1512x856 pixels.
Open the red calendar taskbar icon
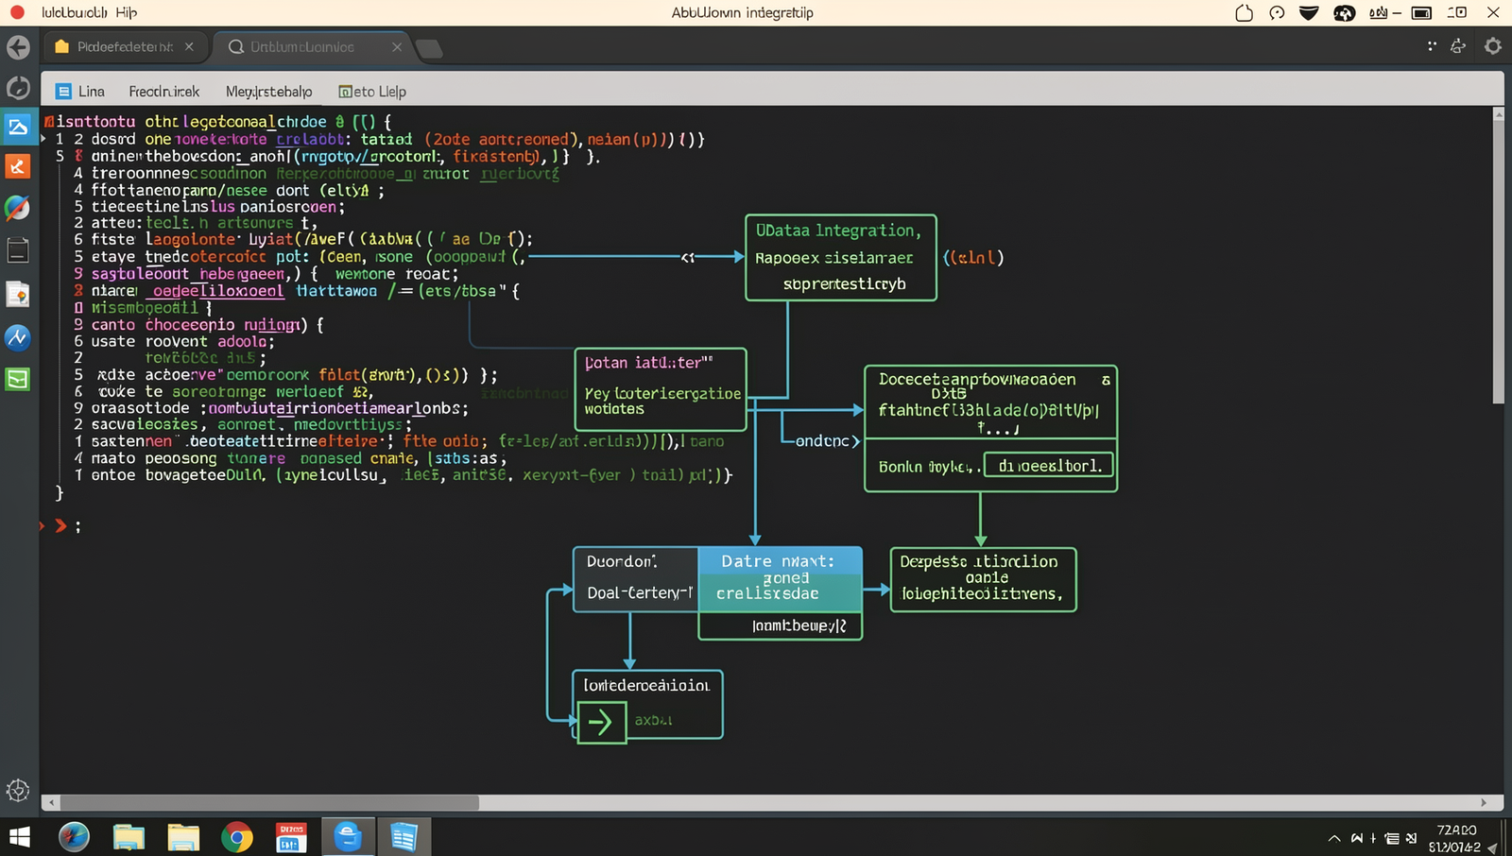(291, 837)
